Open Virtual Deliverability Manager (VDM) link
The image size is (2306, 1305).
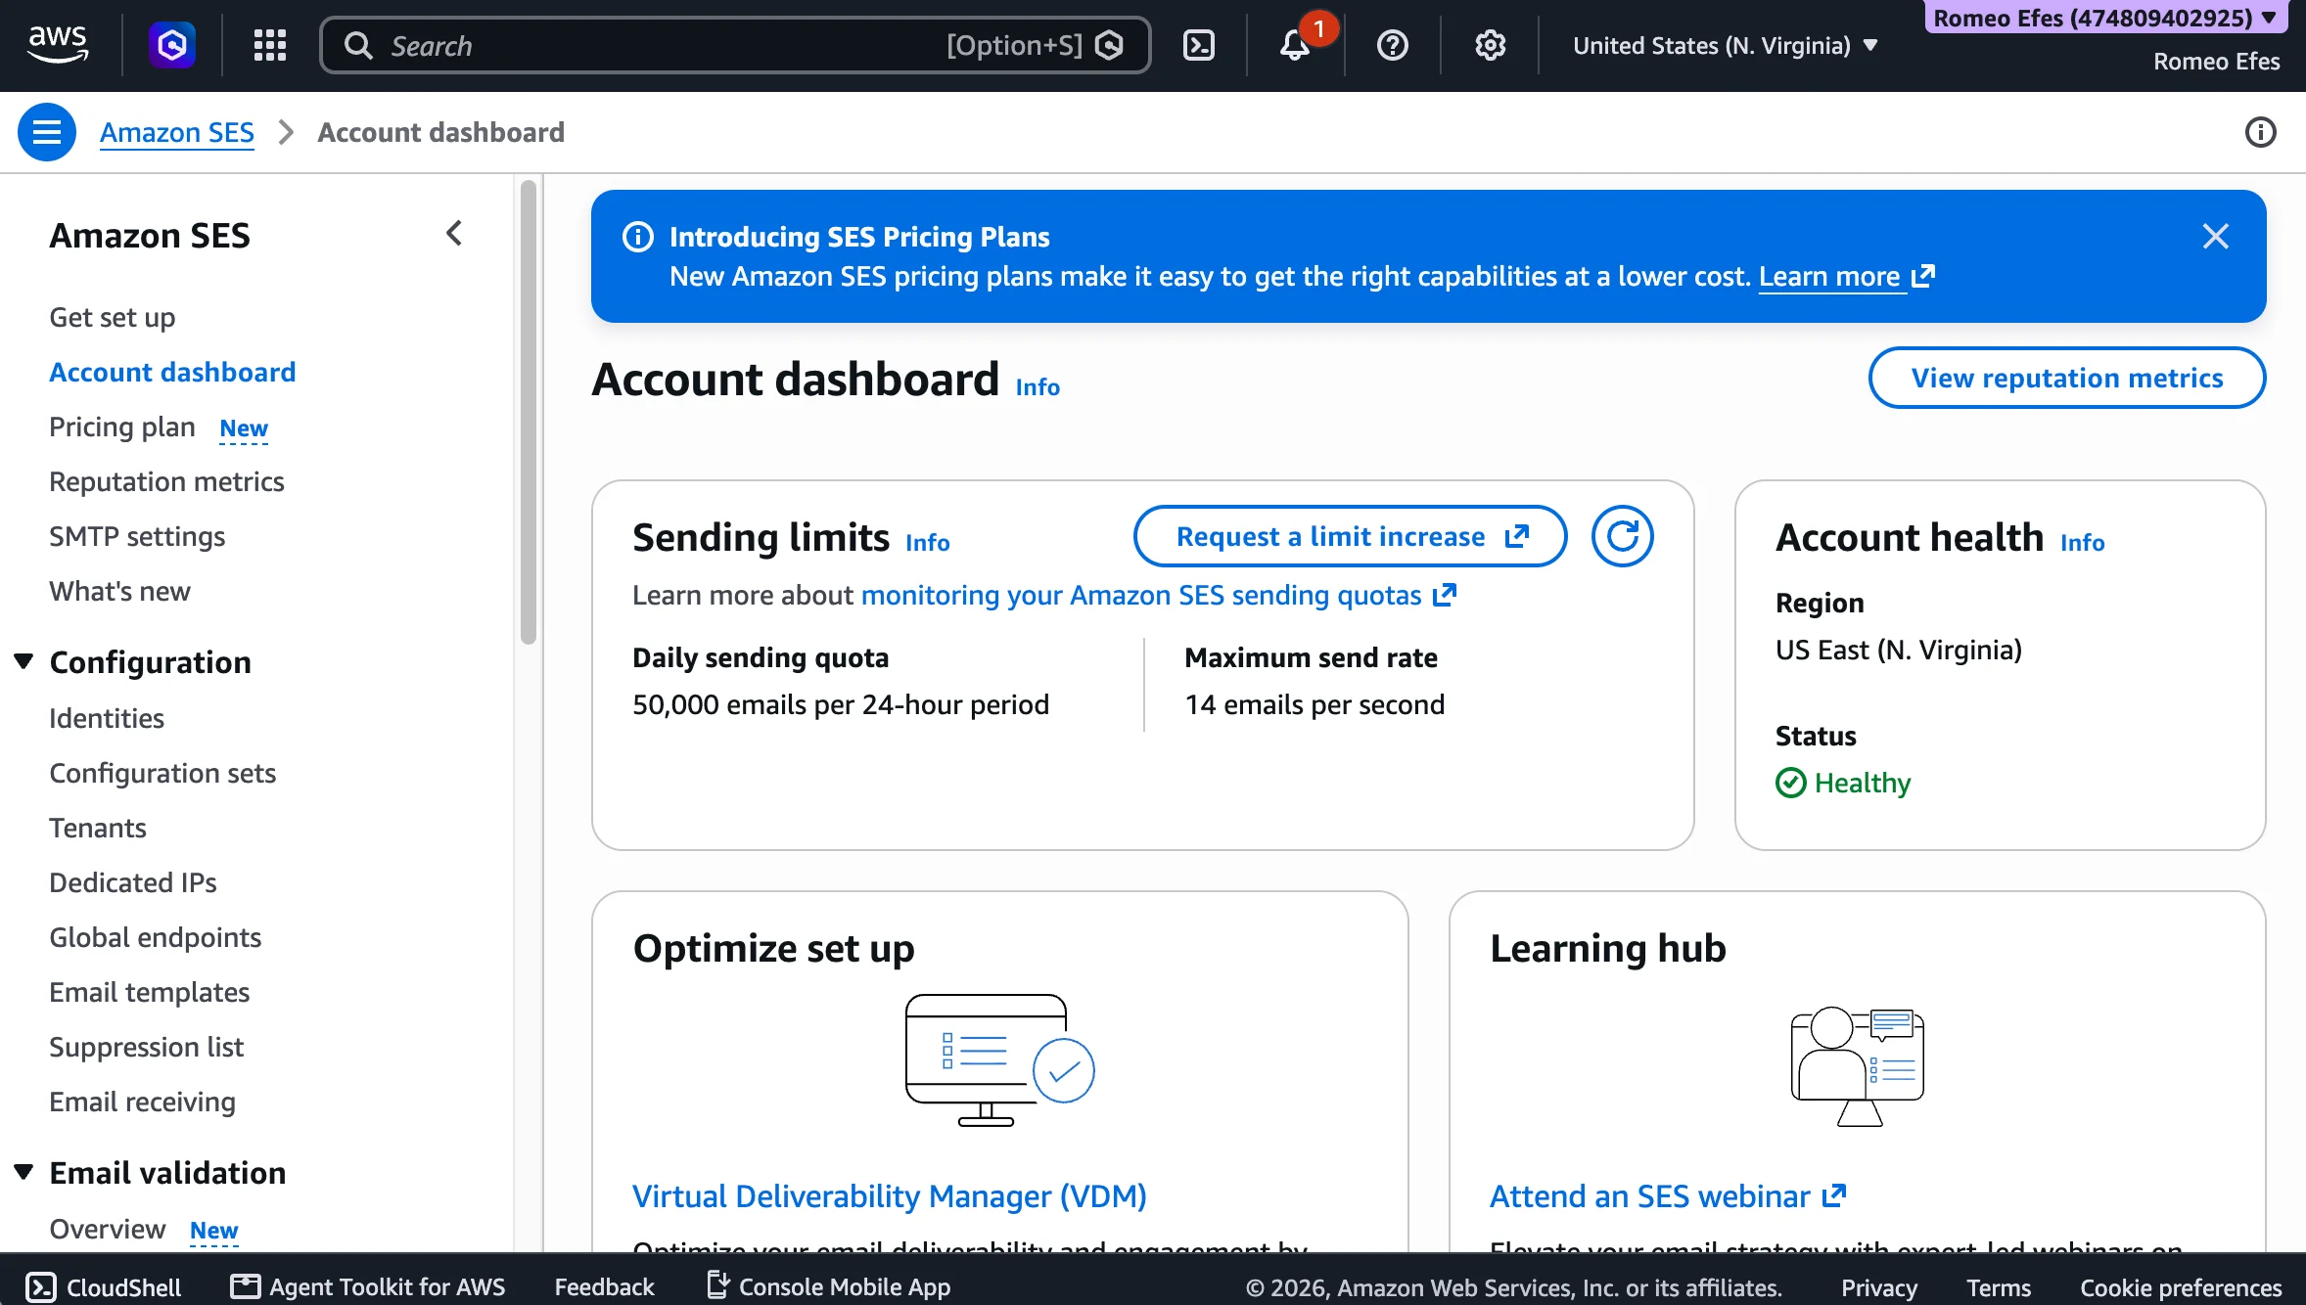click(x=890, y=1196)
